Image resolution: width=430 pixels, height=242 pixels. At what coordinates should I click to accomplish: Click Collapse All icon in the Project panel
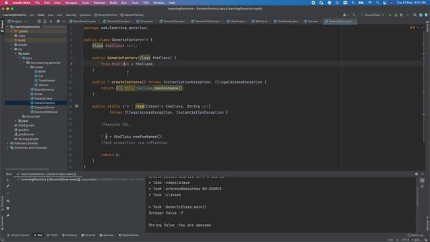coord(51,21)
